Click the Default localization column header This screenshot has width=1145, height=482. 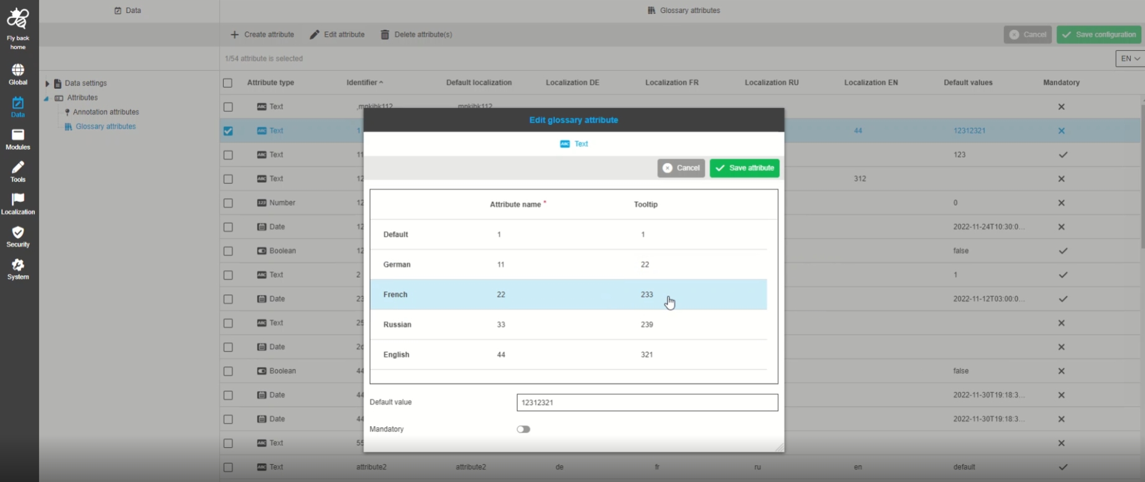pos(479,83)
